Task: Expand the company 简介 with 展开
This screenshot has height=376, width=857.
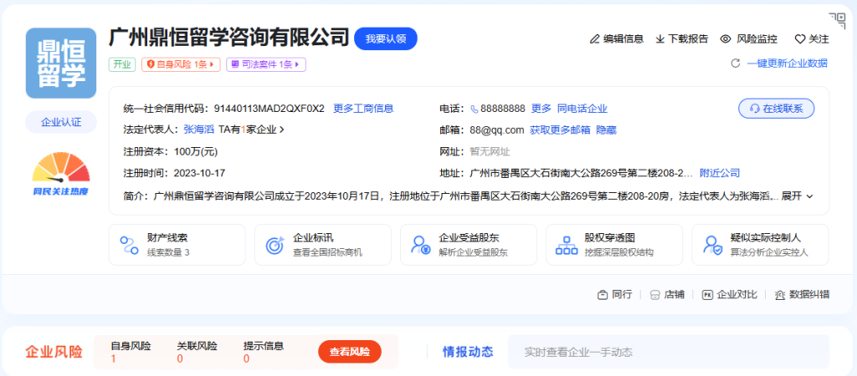Action: 797,196
